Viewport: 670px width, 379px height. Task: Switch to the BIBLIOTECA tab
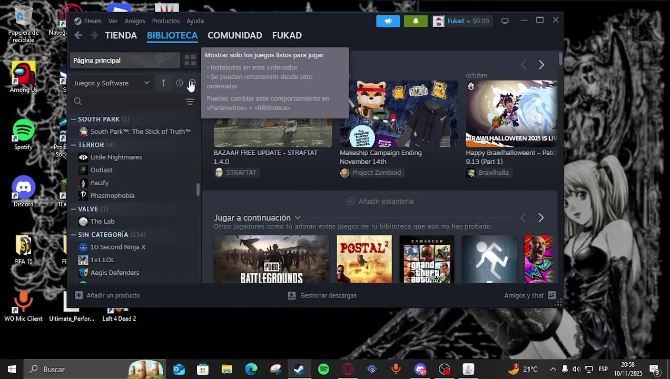pos(172,35)
